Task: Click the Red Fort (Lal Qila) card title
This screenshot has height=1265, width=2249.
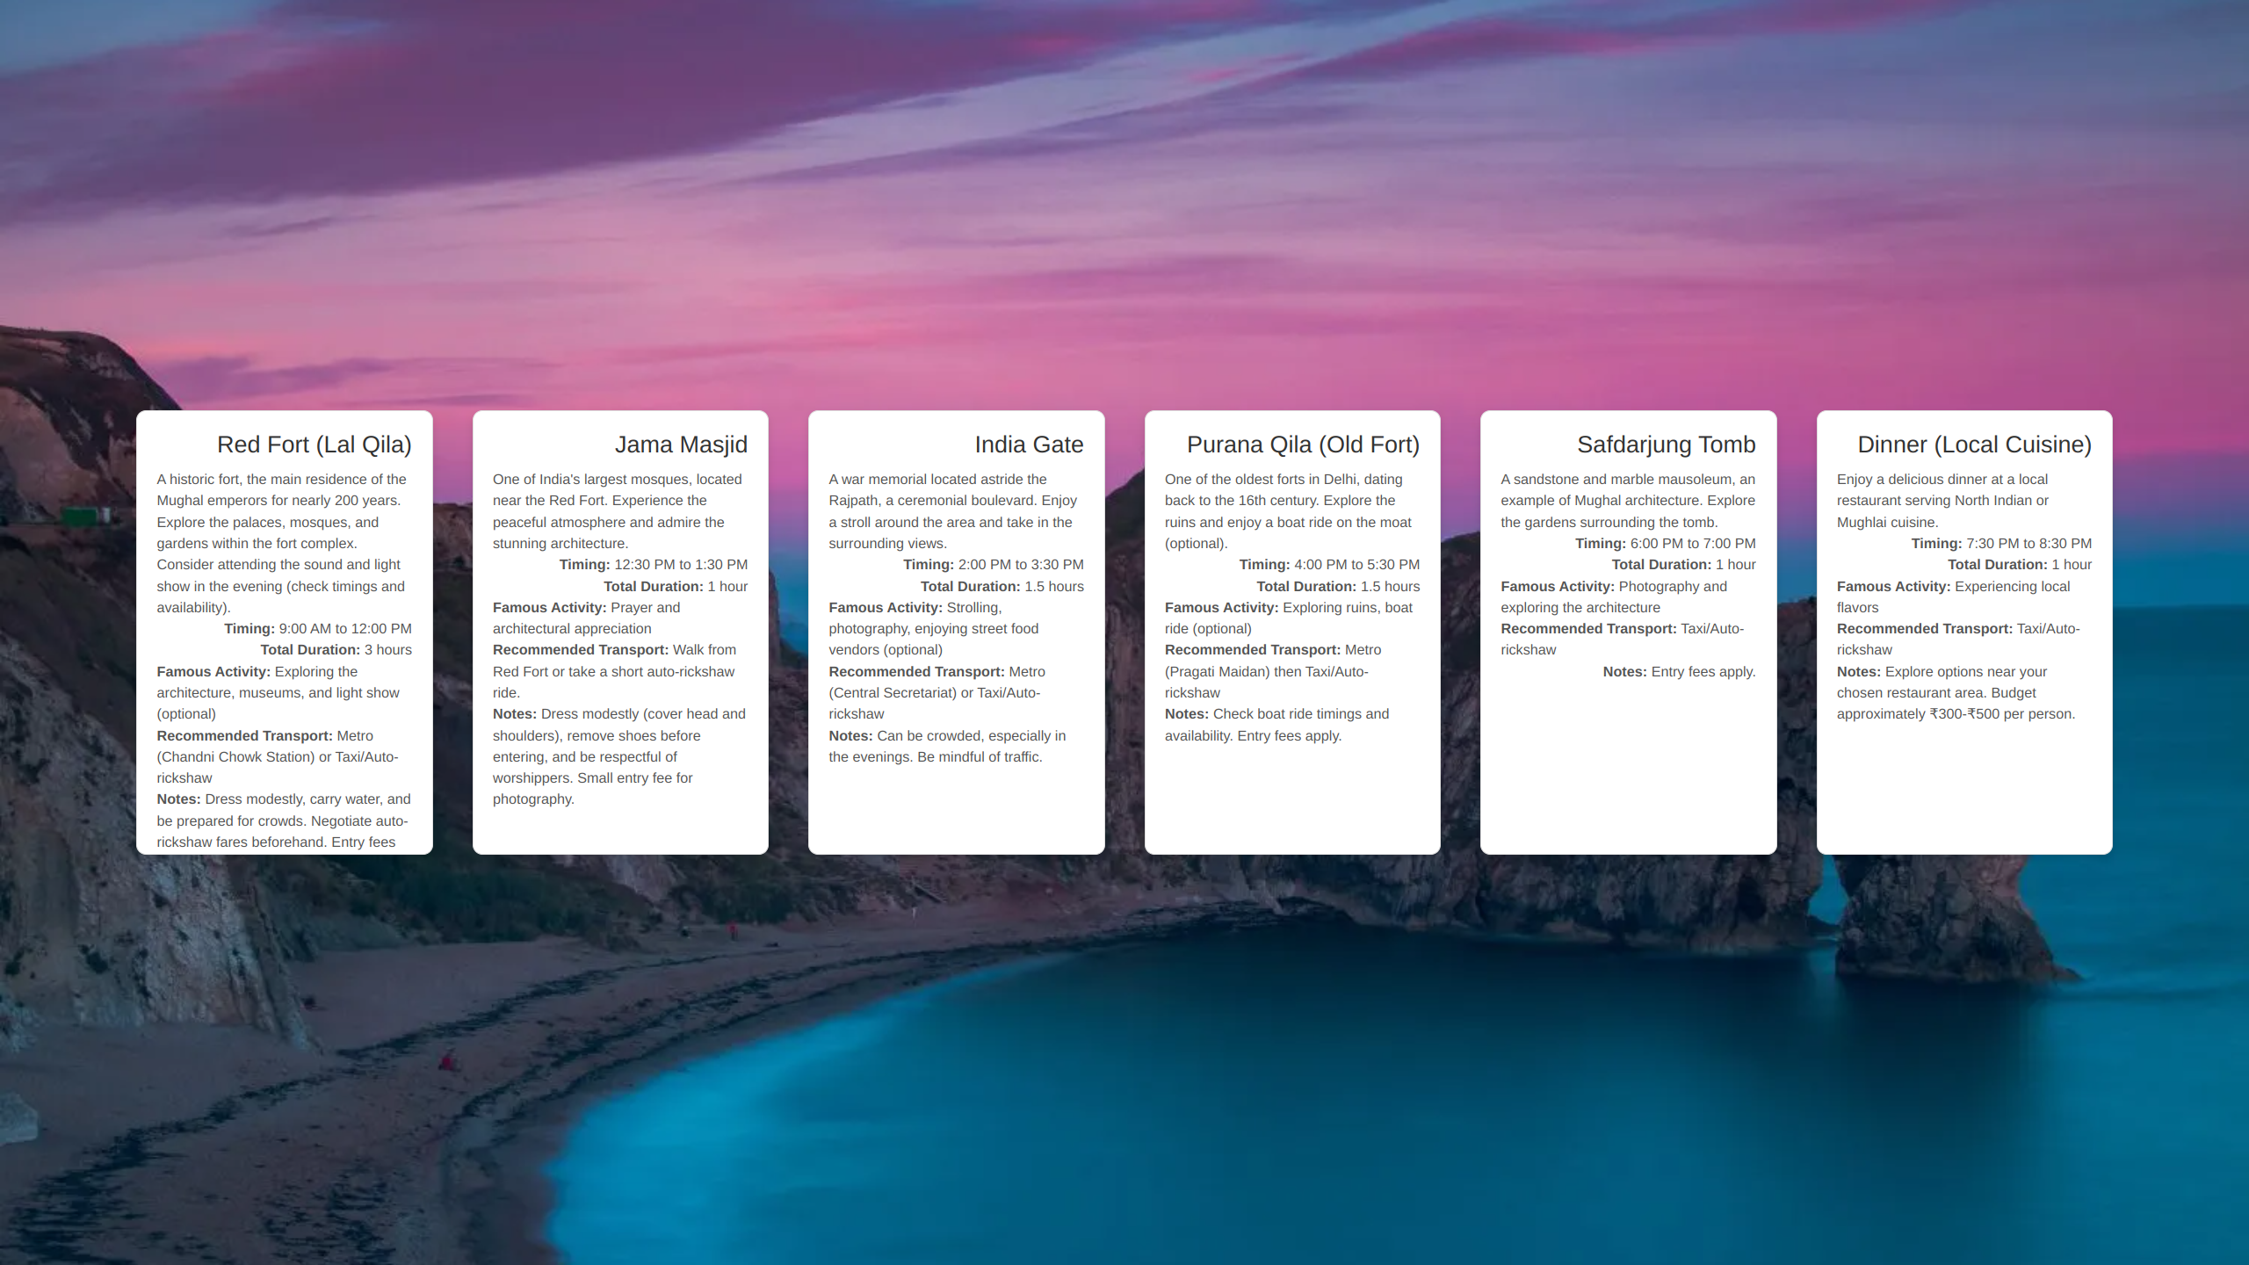Action: point(314,445)
